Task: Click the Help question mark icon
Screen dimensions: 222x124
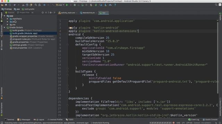Action: click(115, 5)
